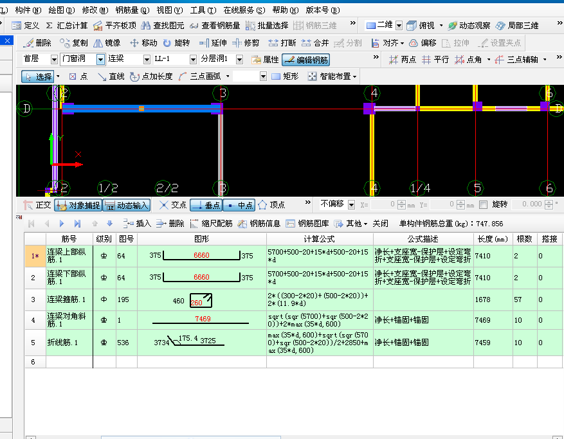The image size is (564, 439).
Task: Choose the 矩形 rectangle drawing tool
Action: pos(285,76)
